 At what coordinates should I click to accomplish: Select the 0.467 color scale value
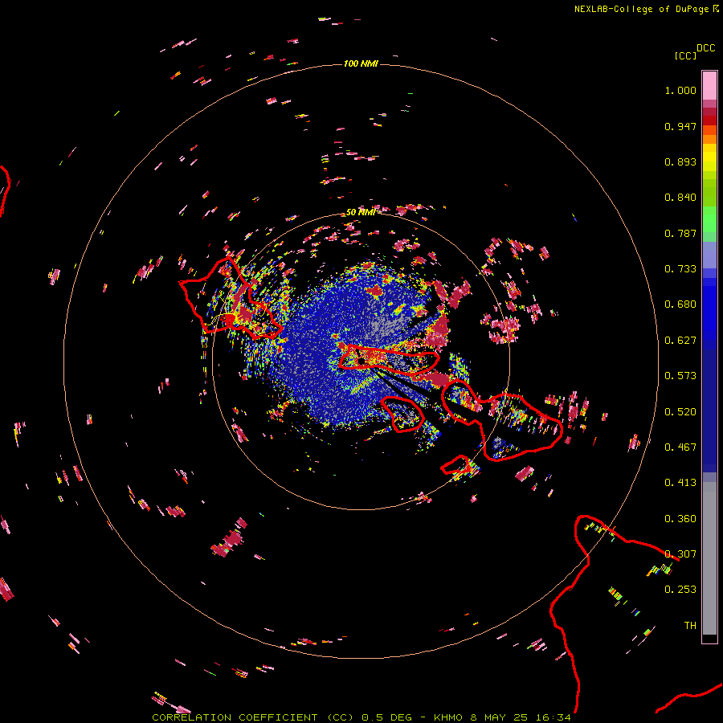coord(680,447)
